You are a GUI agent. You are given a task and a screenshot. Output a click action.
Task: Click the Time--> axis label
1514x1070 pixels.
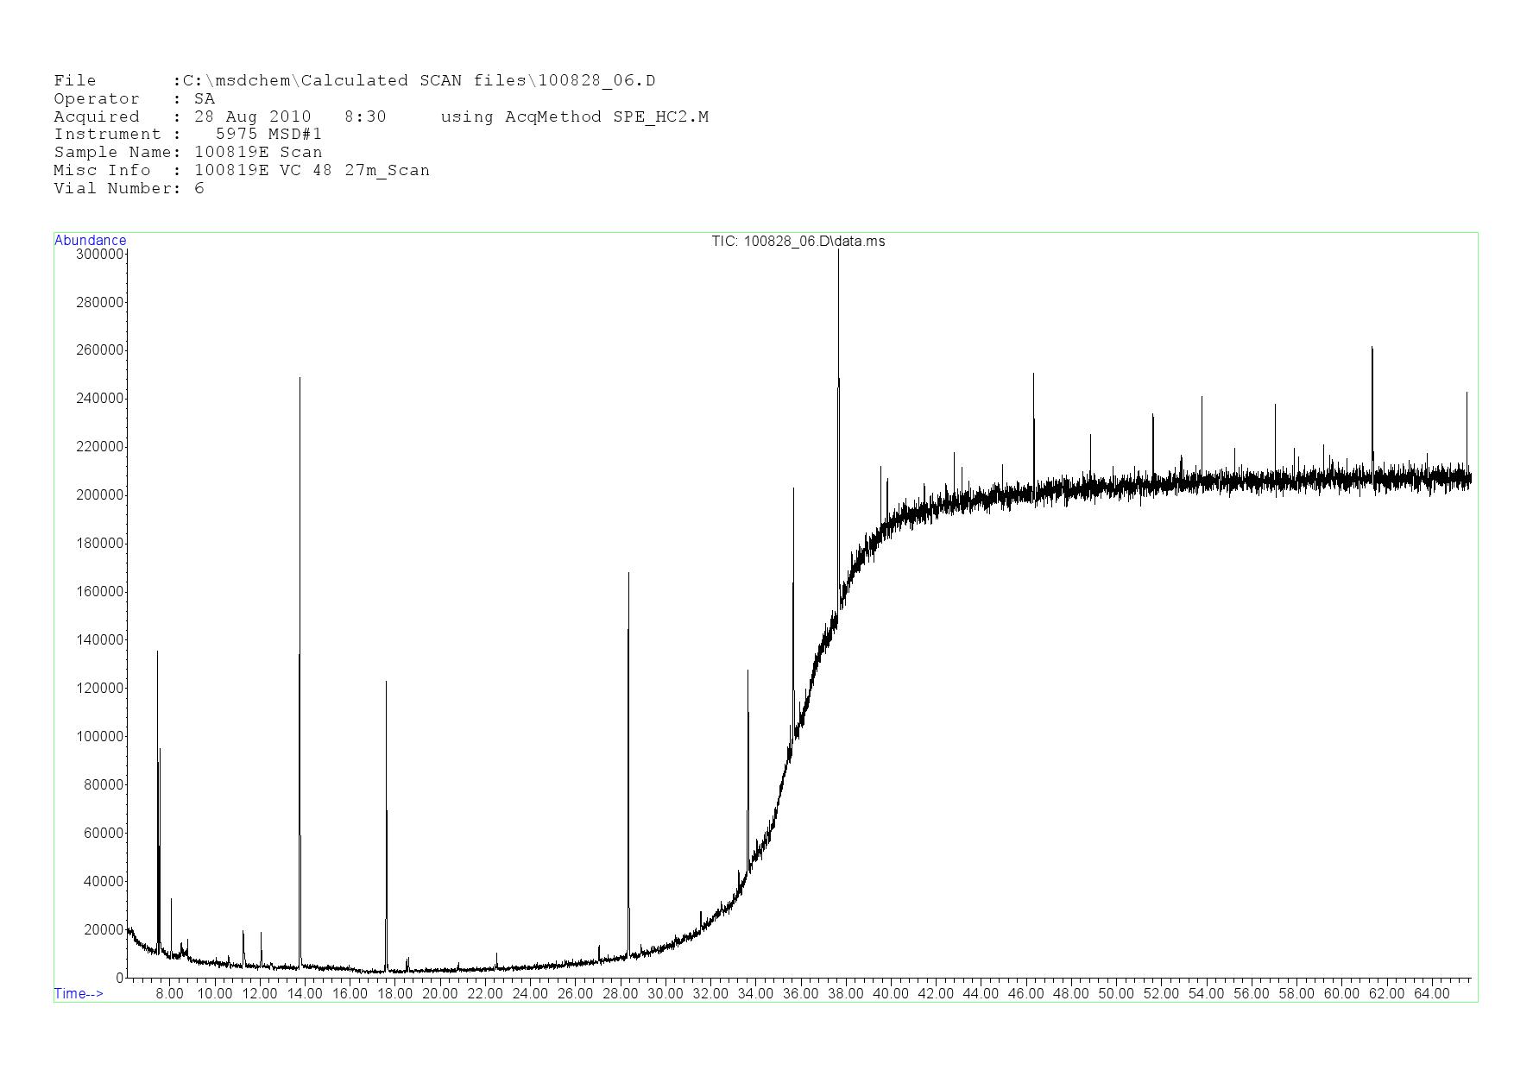(x=79, y=994)
